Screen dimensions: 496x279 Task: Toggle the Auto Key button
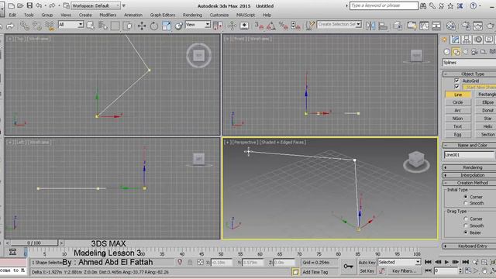click(367, 263)
